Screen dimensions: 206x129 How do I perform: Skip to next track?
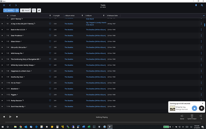click(17, 117)
